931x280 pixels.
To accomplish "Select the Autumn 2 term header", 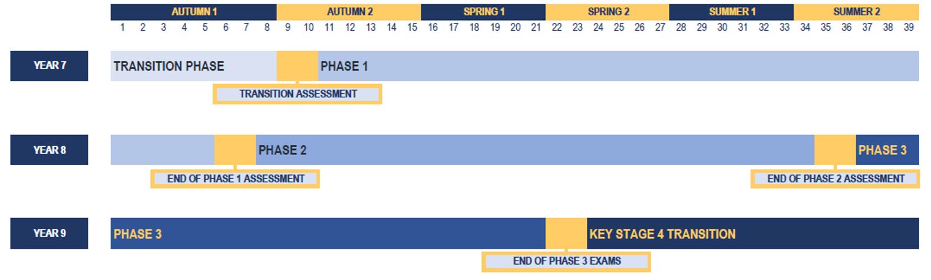I will [x=349, y=12].
